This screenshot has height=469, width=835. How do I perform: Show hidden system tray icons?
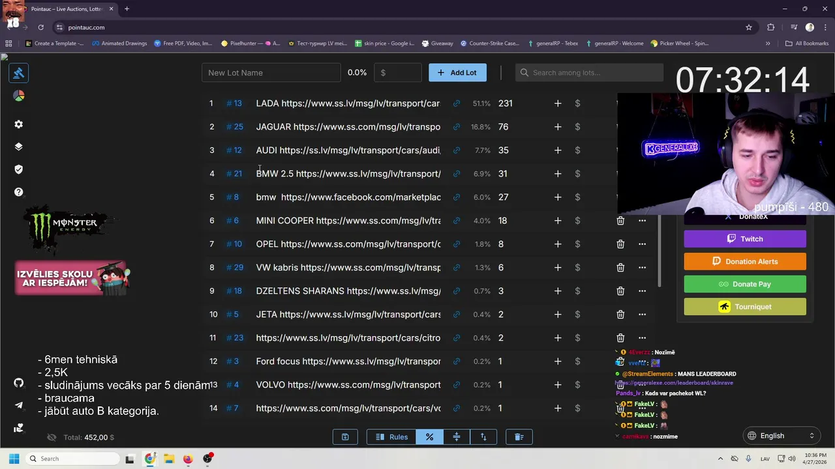[x=721, y=459]
